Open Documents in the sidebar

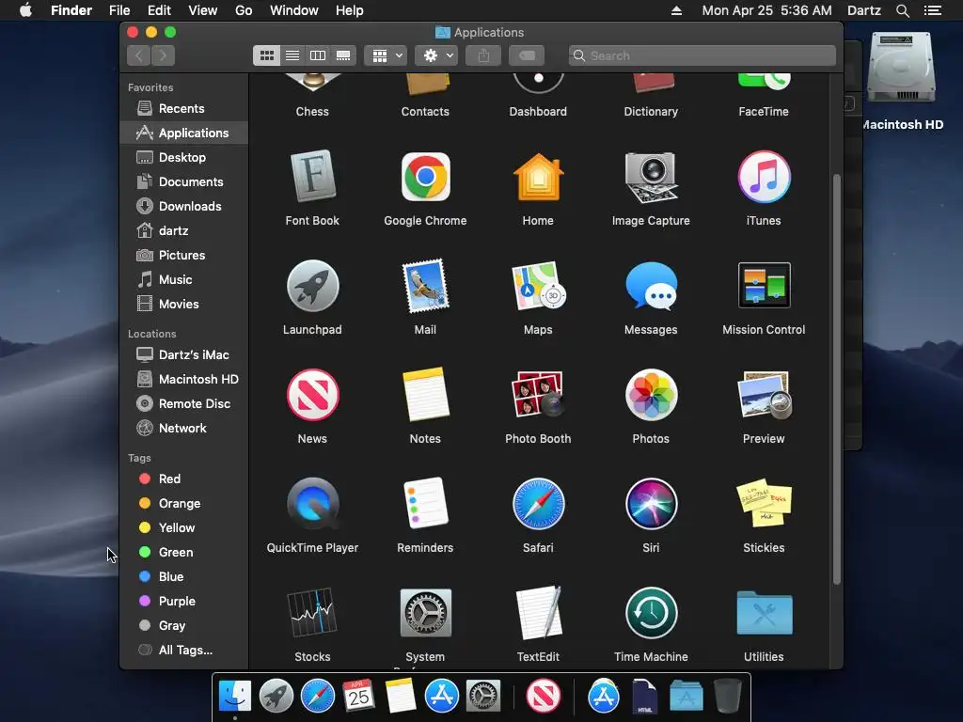[x=183, y=181]
